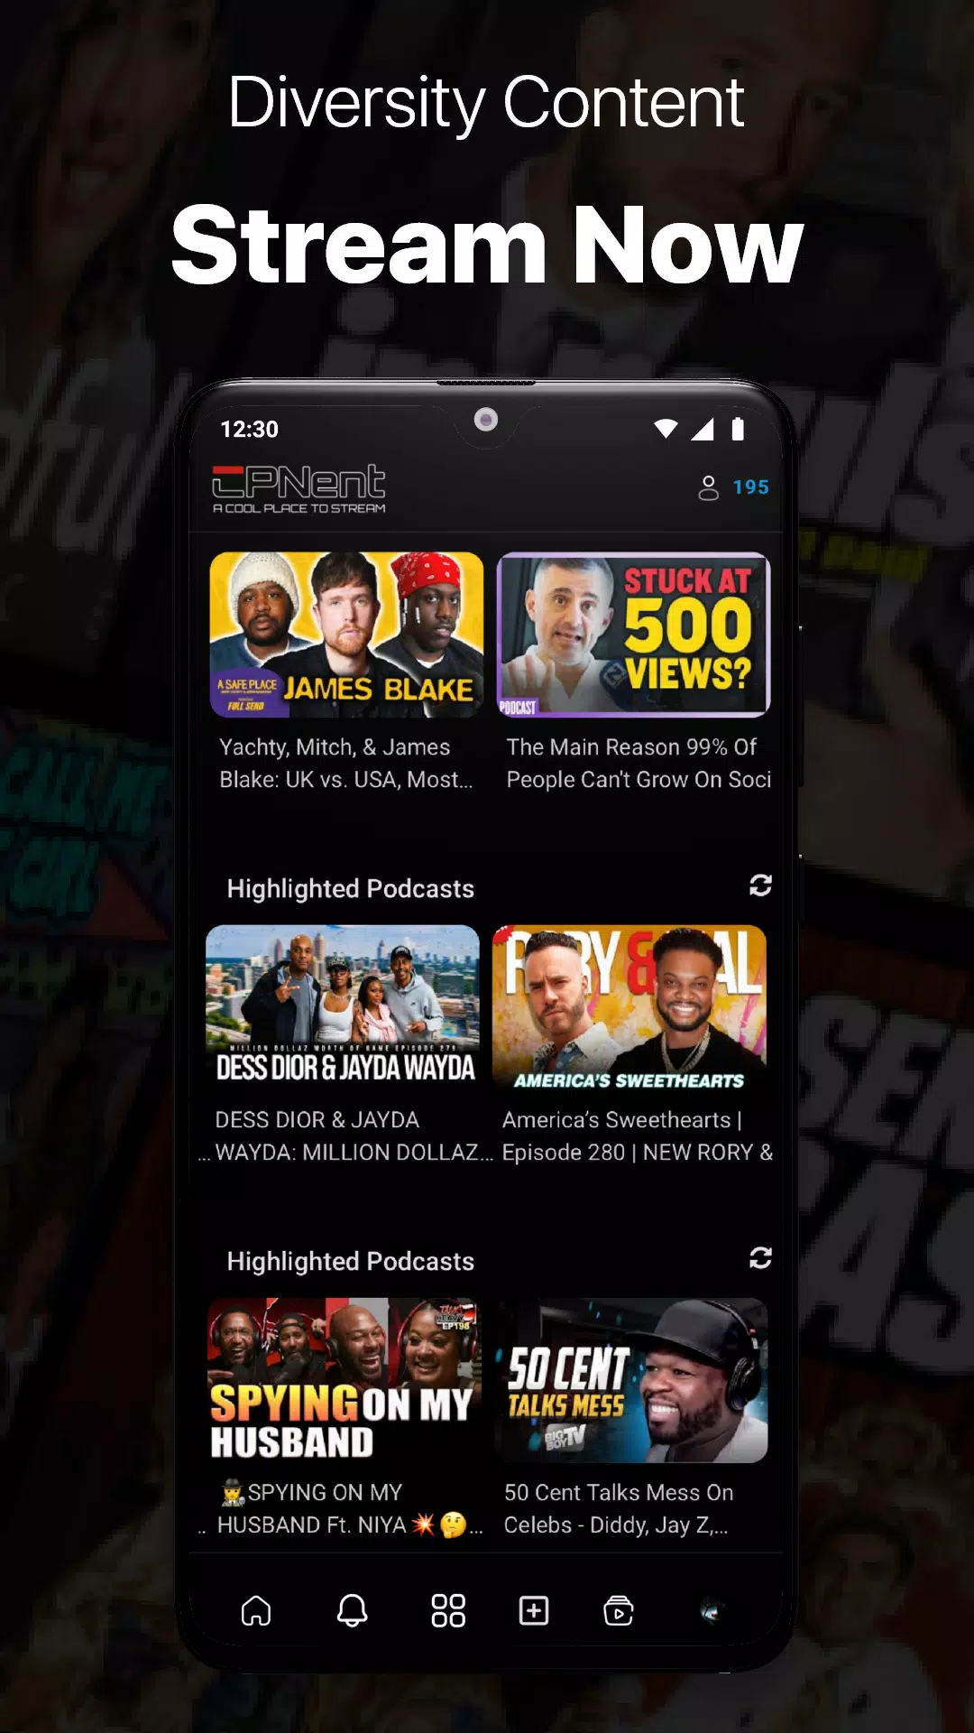Tap the user profile icon beside 195
Viewport: 974px width, 1733px height.
tap(709, 487)
